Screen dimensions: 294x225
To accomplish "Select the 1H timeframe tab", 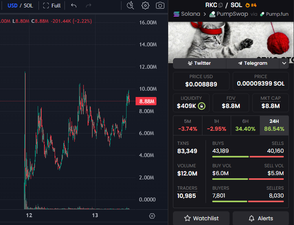I will click(217, 126).
